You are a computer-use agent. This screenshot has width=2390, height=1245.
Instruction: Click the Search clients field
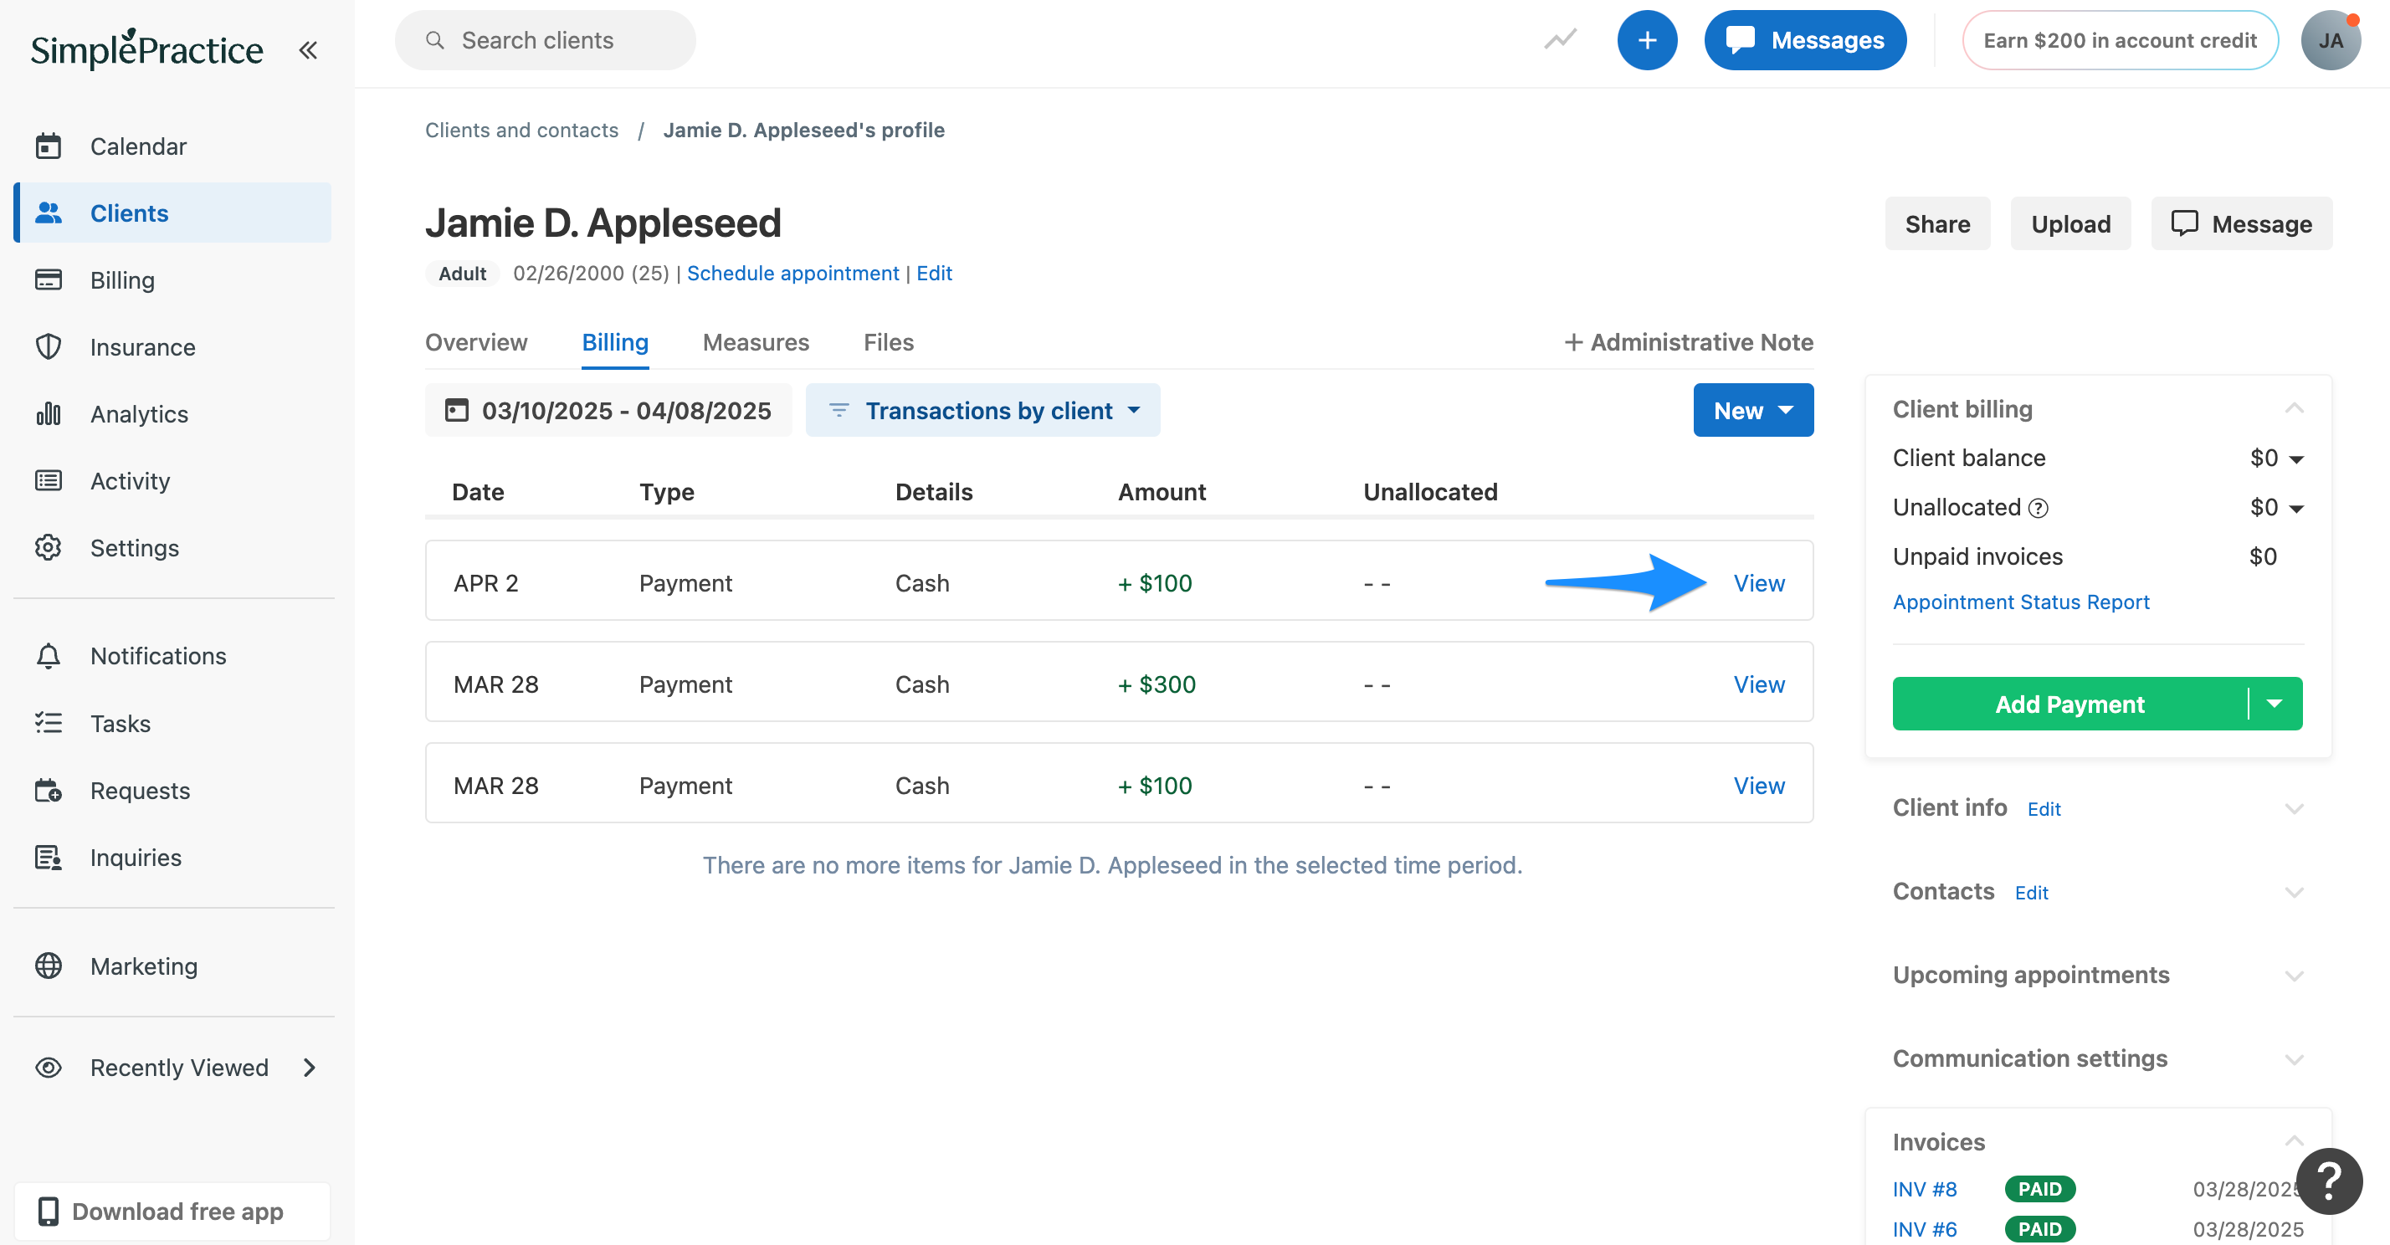pos(546,41)
